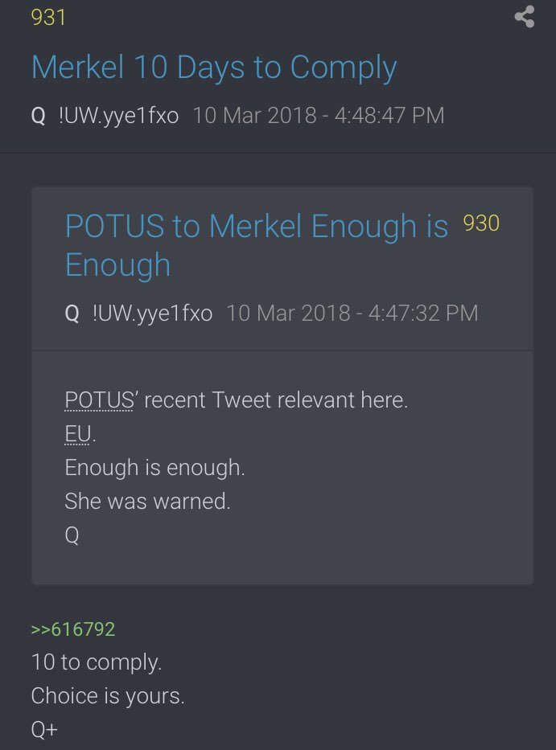Viewport: 556px width, 750px height.
Task: Click the Q author name in quoted post
Action: point(72,314)
